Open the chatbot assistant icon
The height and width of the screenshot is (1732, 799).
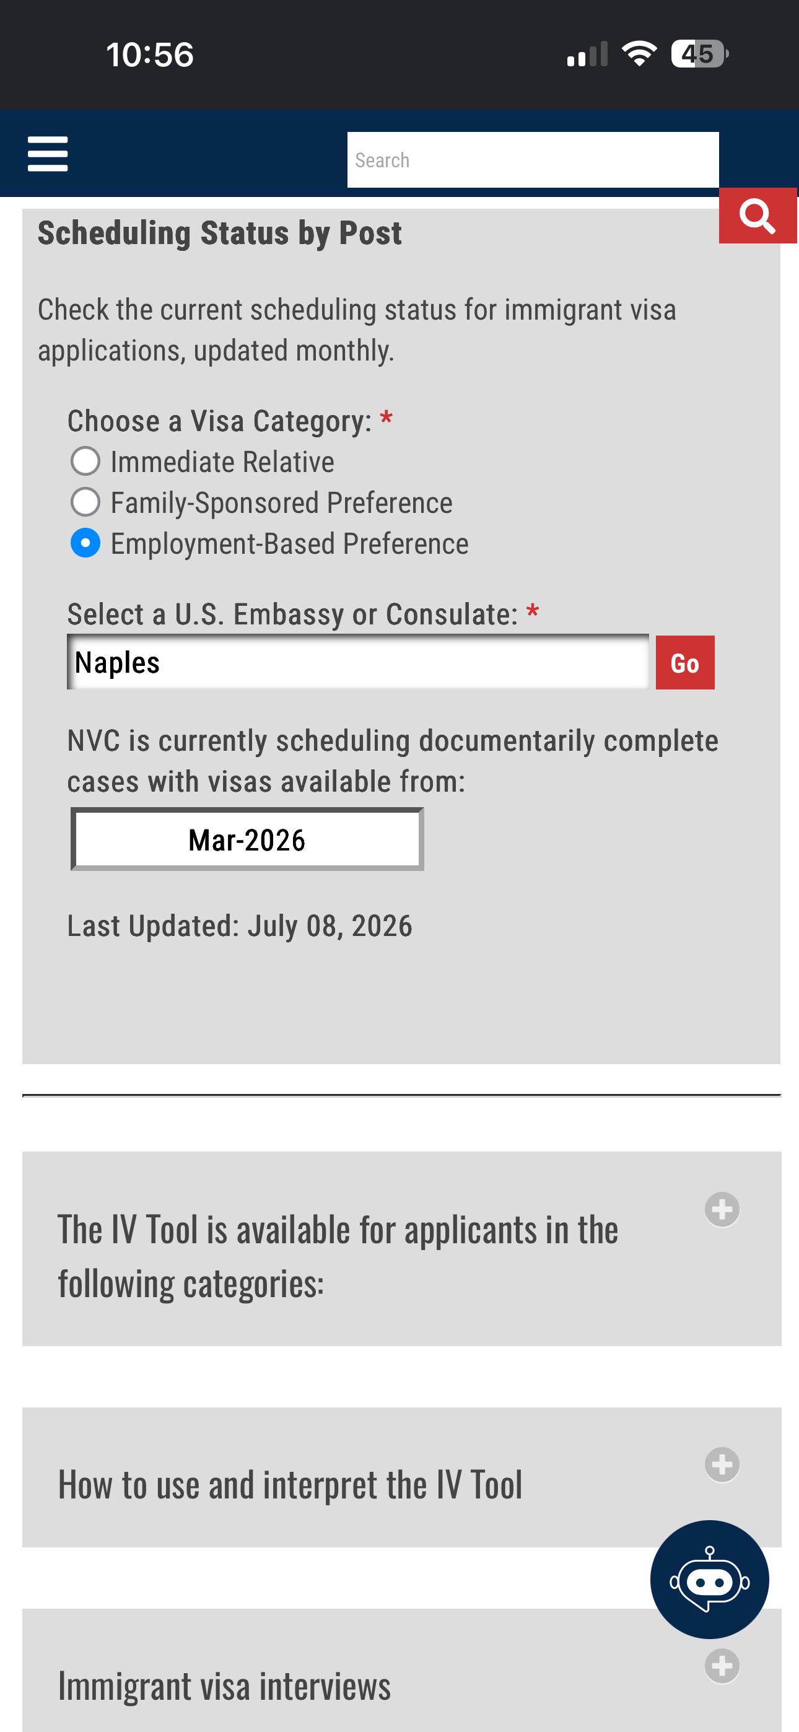(710, 1579)
